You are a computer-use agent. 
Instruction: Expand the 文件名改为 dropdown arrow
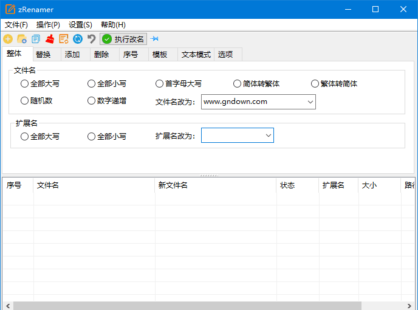310,102
